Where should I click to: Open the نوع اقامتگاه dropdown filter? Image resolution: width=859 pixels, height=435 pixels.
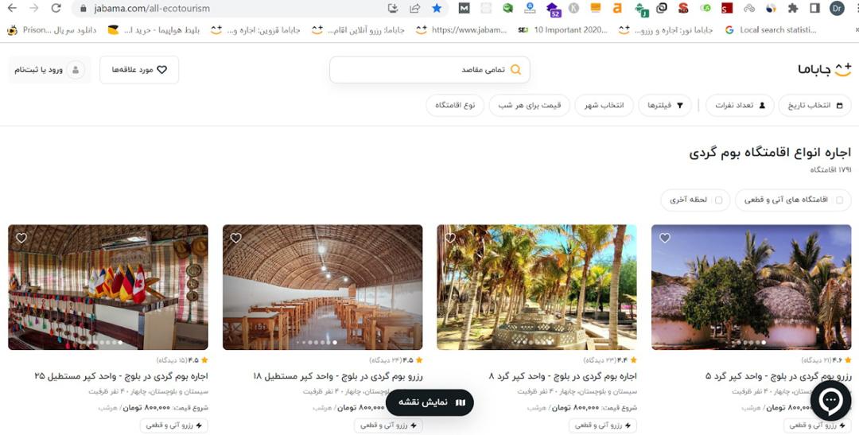coord(455,105)
